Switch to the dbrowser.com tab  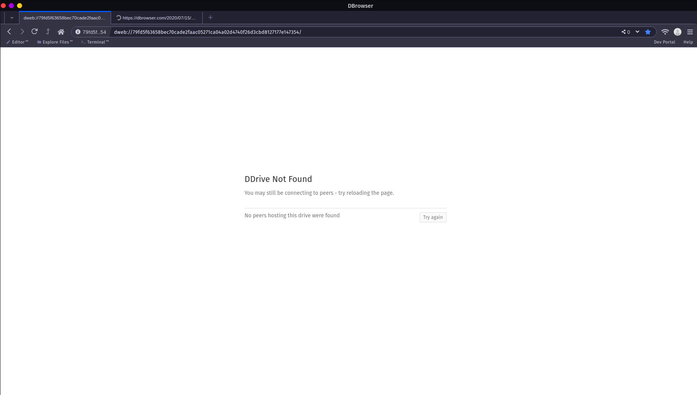(x=157, y=18)
